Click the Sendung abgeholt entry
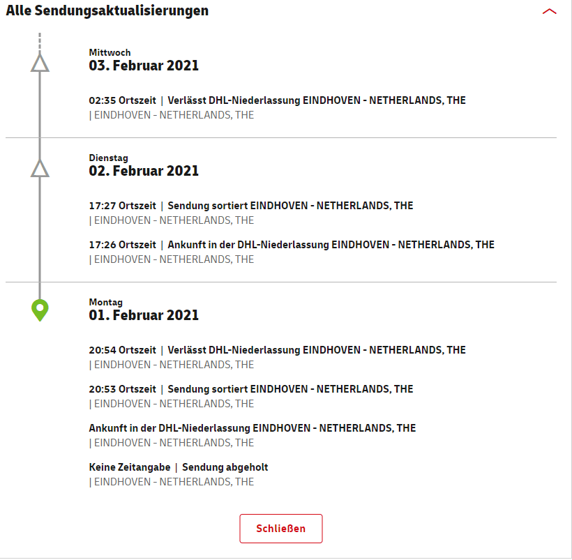Viewport: 572px width, 560px height. pos(179,475)
